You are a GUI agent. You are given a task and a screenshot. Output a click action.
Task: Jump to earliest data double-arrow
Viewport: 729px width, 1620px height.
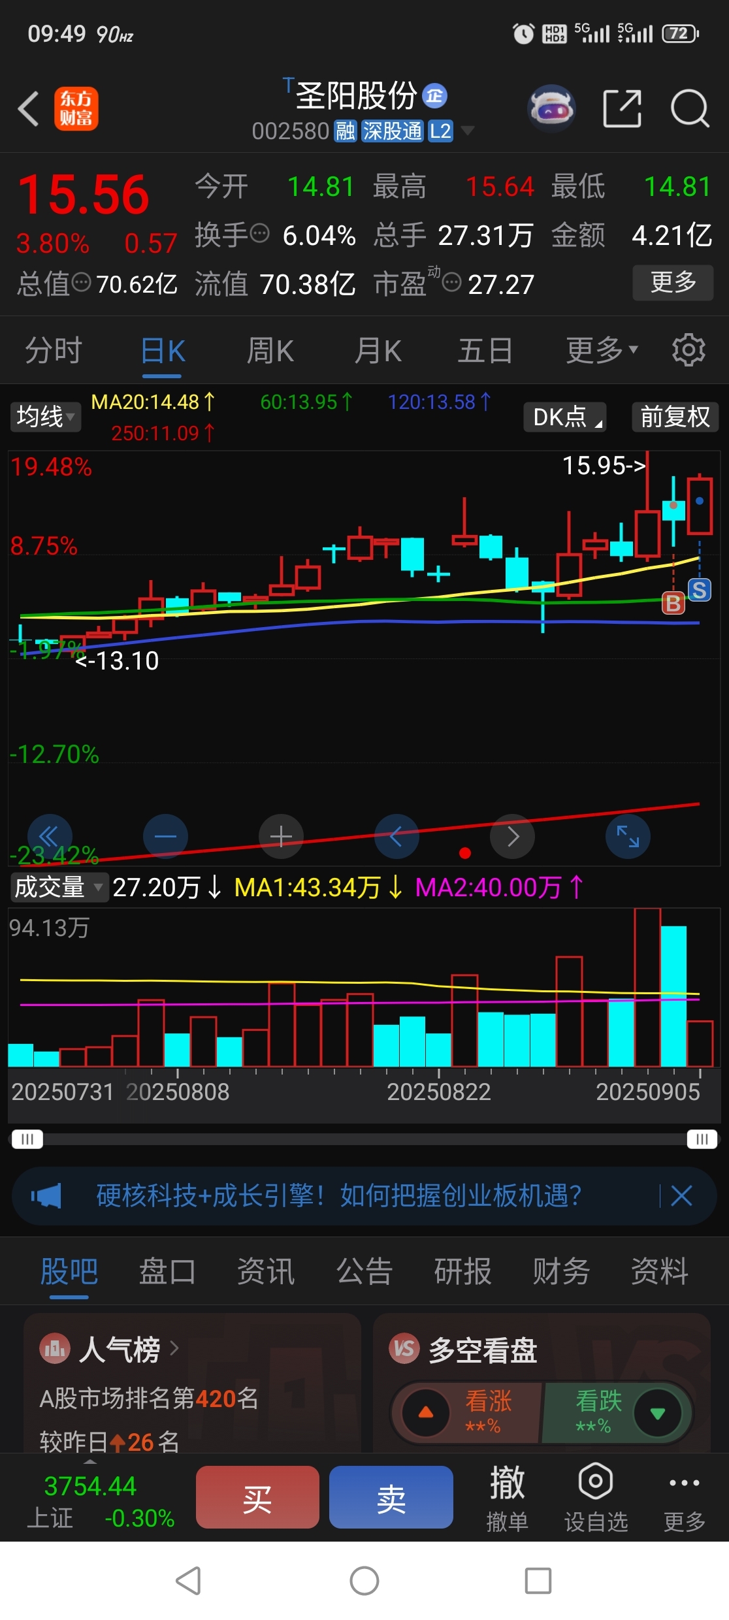[x=49, y=836]
